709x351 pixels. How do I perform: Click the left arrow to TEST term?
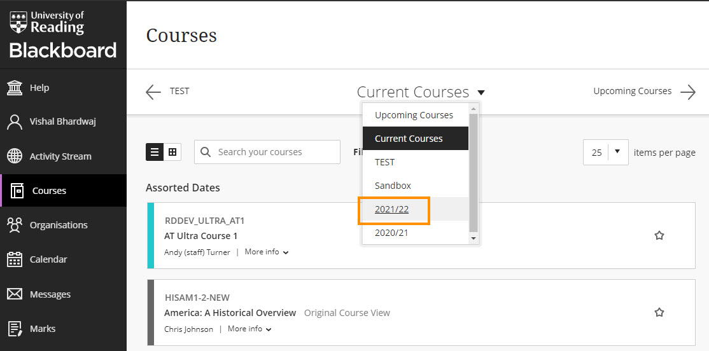coord(153,92)
